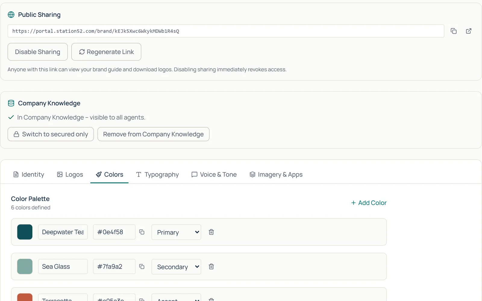This screenshot has width=482, height=301.
Task: Copy the public sharing link
Action: [453, 31]
